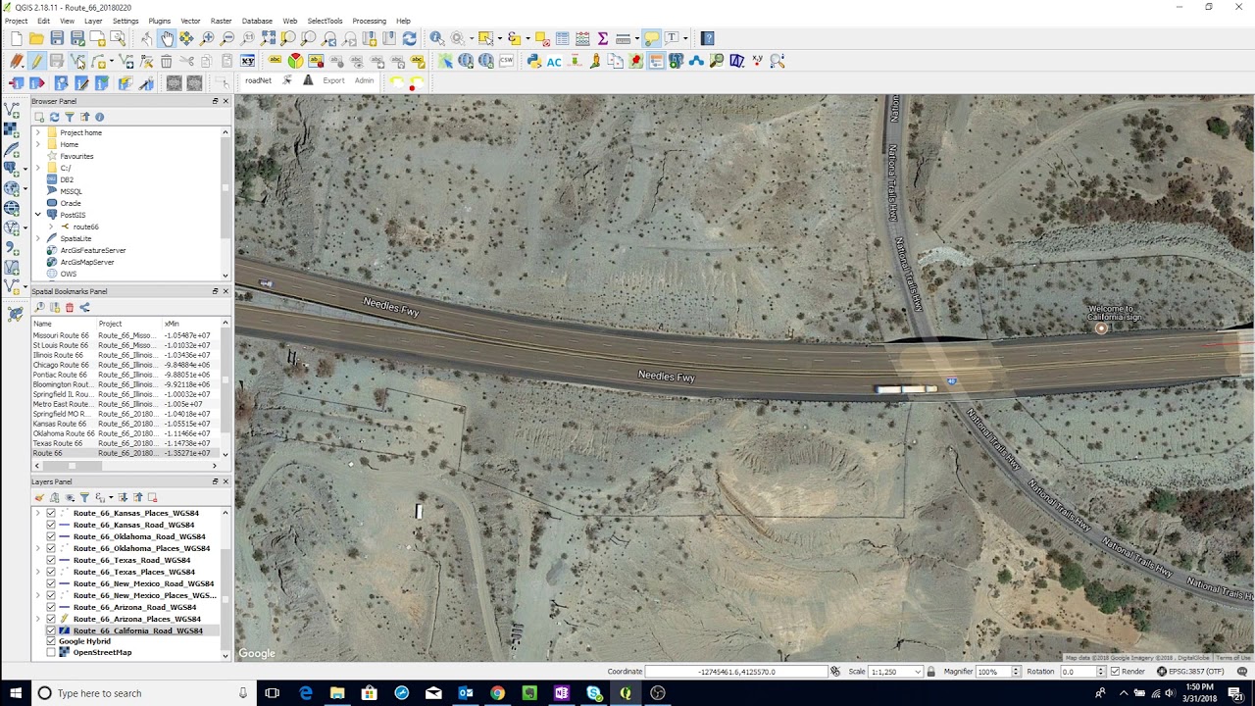This screenshot has width=1255, height=706.
Task: Refresh the Browser Panel
Action: [x=54, y=117]
